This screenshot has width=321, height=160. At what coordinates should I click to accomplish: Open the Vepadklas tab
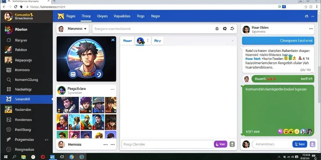[x=122, y=16]
